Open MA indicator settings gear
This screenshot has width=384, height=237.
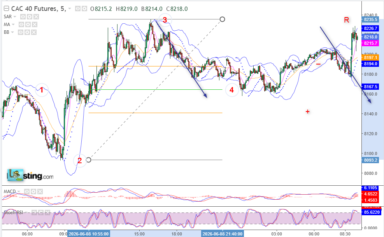28,24
